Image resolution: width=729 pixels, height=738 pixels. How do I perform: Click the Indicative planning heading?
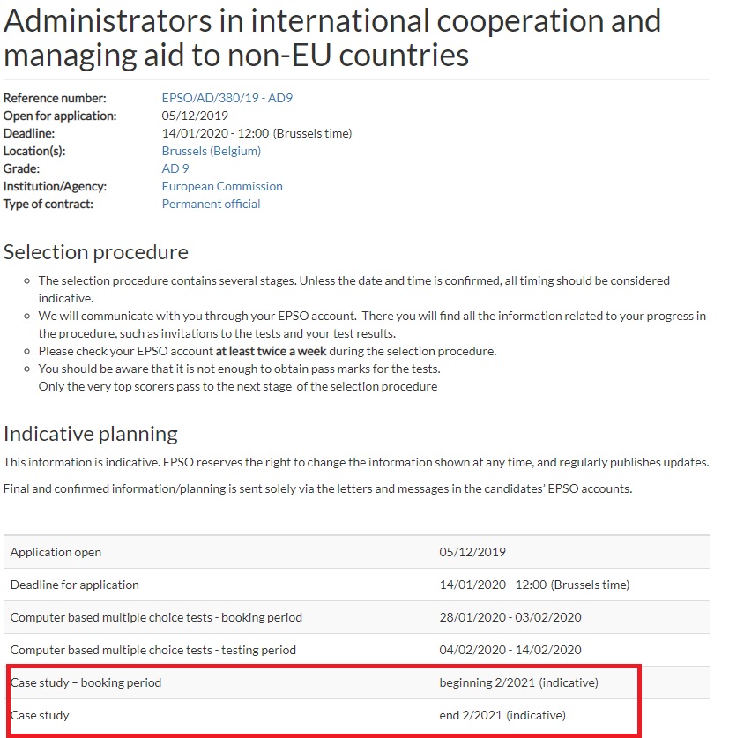click(x=91, y=434)
